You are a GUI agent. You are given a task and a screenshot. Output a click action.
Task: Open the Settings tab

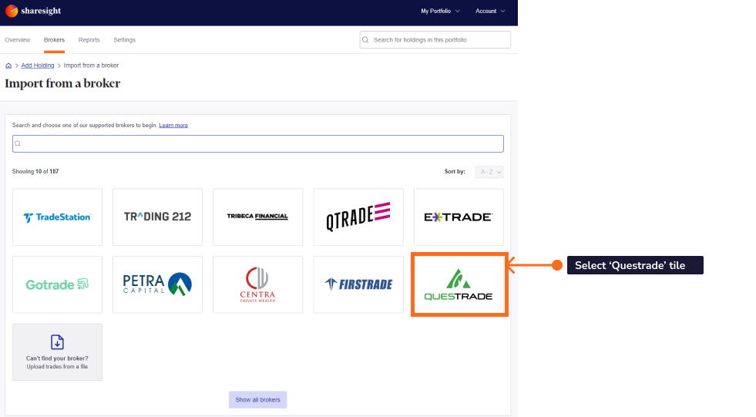124,40
